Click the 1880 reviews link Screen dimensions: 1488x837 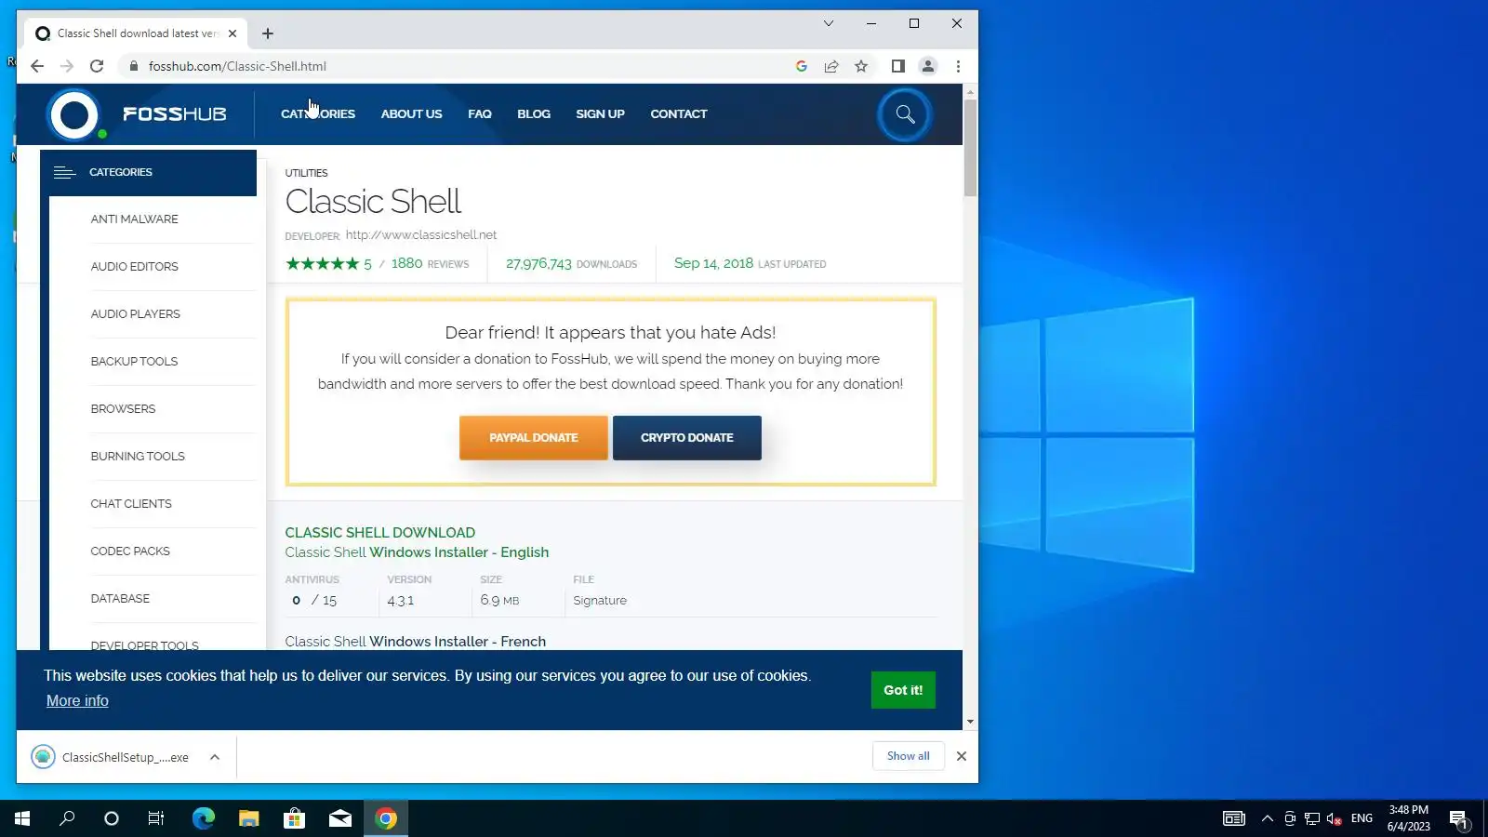click(x=430, y=264)
